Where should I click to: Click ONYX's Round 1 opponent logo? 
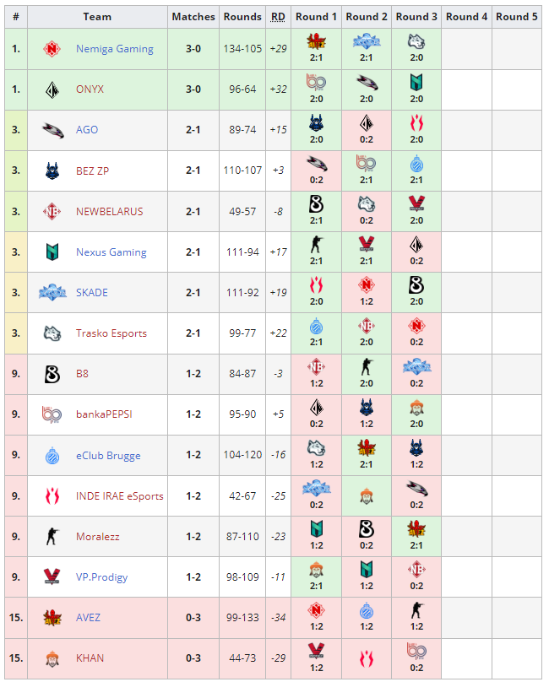click(x=317, y=83)
